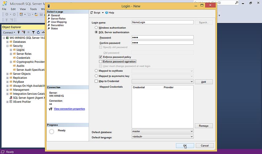
Task: Click the Remove credential button
Action: click(x=204, y=126)
